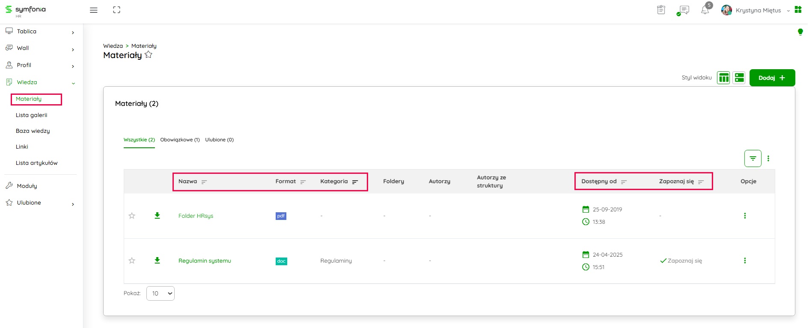Click the Dodaj button
Viewport: 809px width, 328px height.
(772, 78)
